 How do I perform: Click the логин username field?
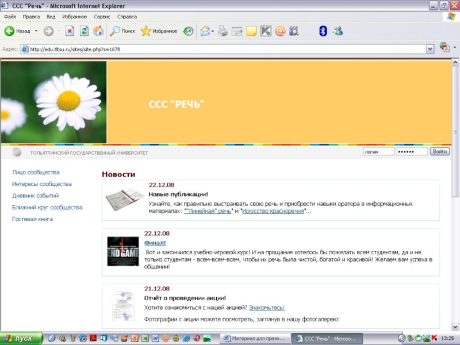coord(378,152)
